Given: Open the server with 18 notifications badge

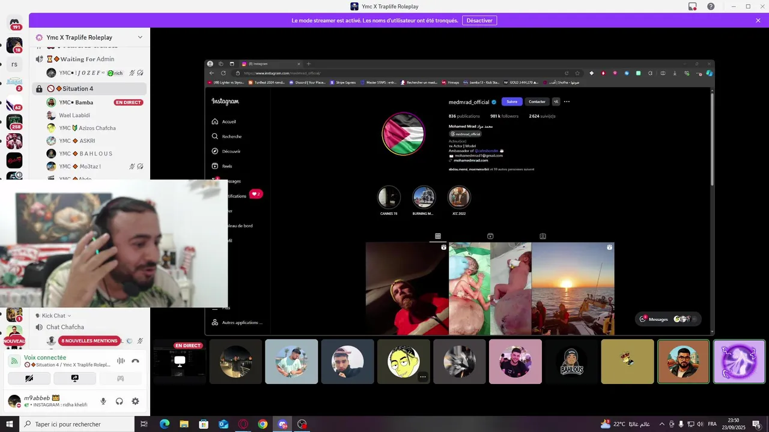Looking at the screenshot, I should tap(14, 45).
